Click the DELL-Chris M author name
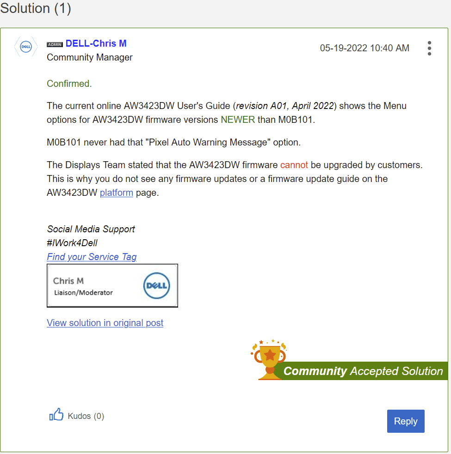This screenshot has height=454, width=451. coord(96,43)
